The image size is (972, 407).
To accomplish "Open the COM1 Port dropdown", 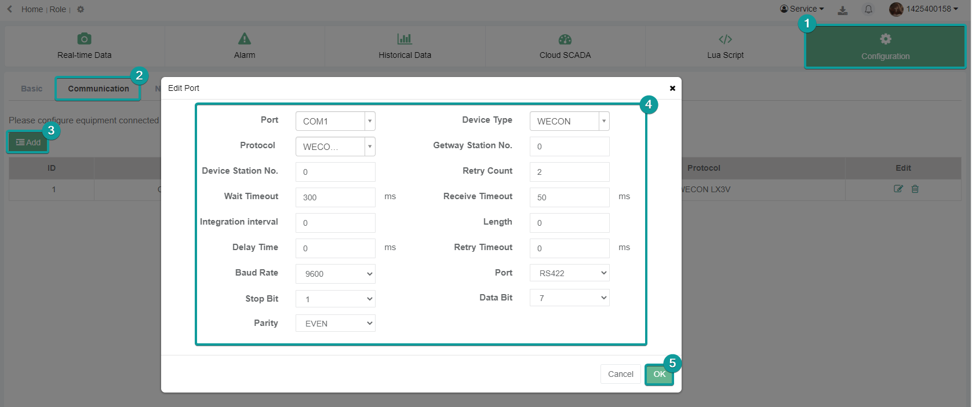I will pyautogui.click(x=336, y=121).
